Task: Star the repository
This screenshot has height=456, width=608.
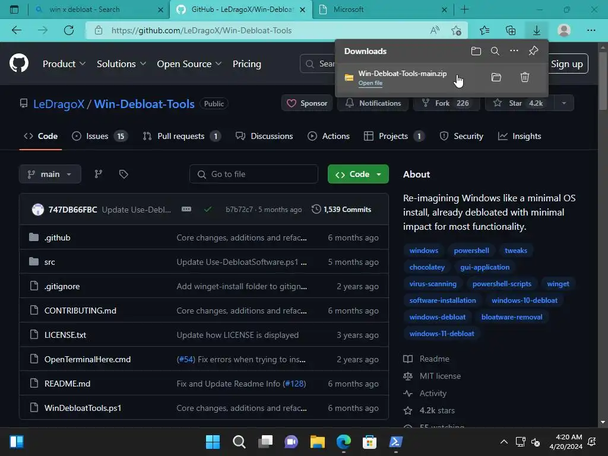Action: 520,103
